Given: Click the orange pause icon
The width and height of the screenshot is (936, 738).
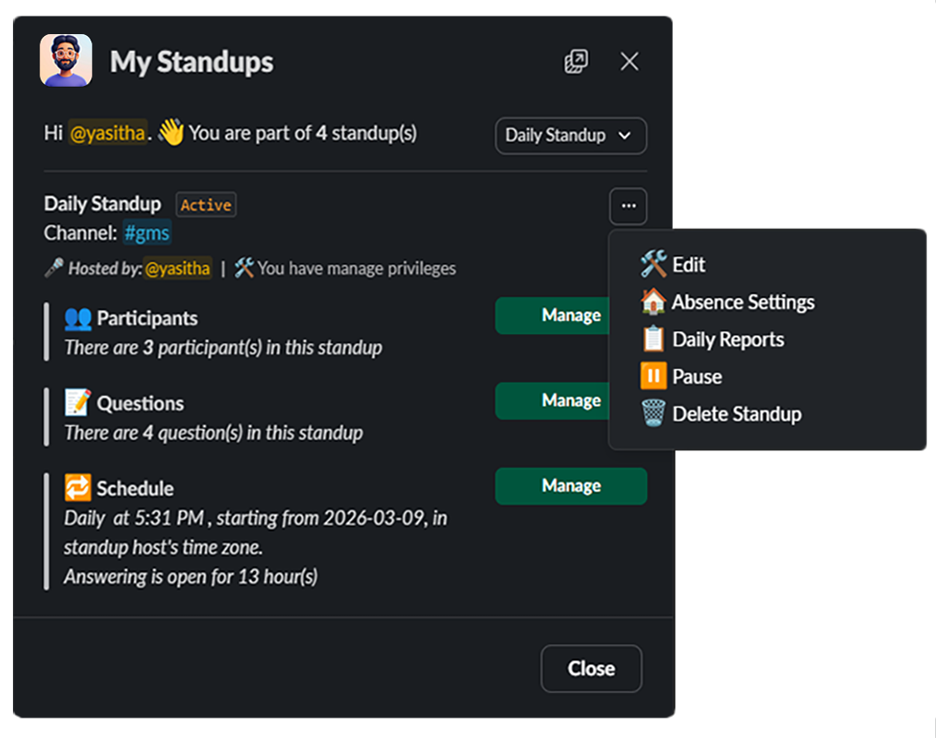Looking at the screenshot, I should (x=653, y=376).
